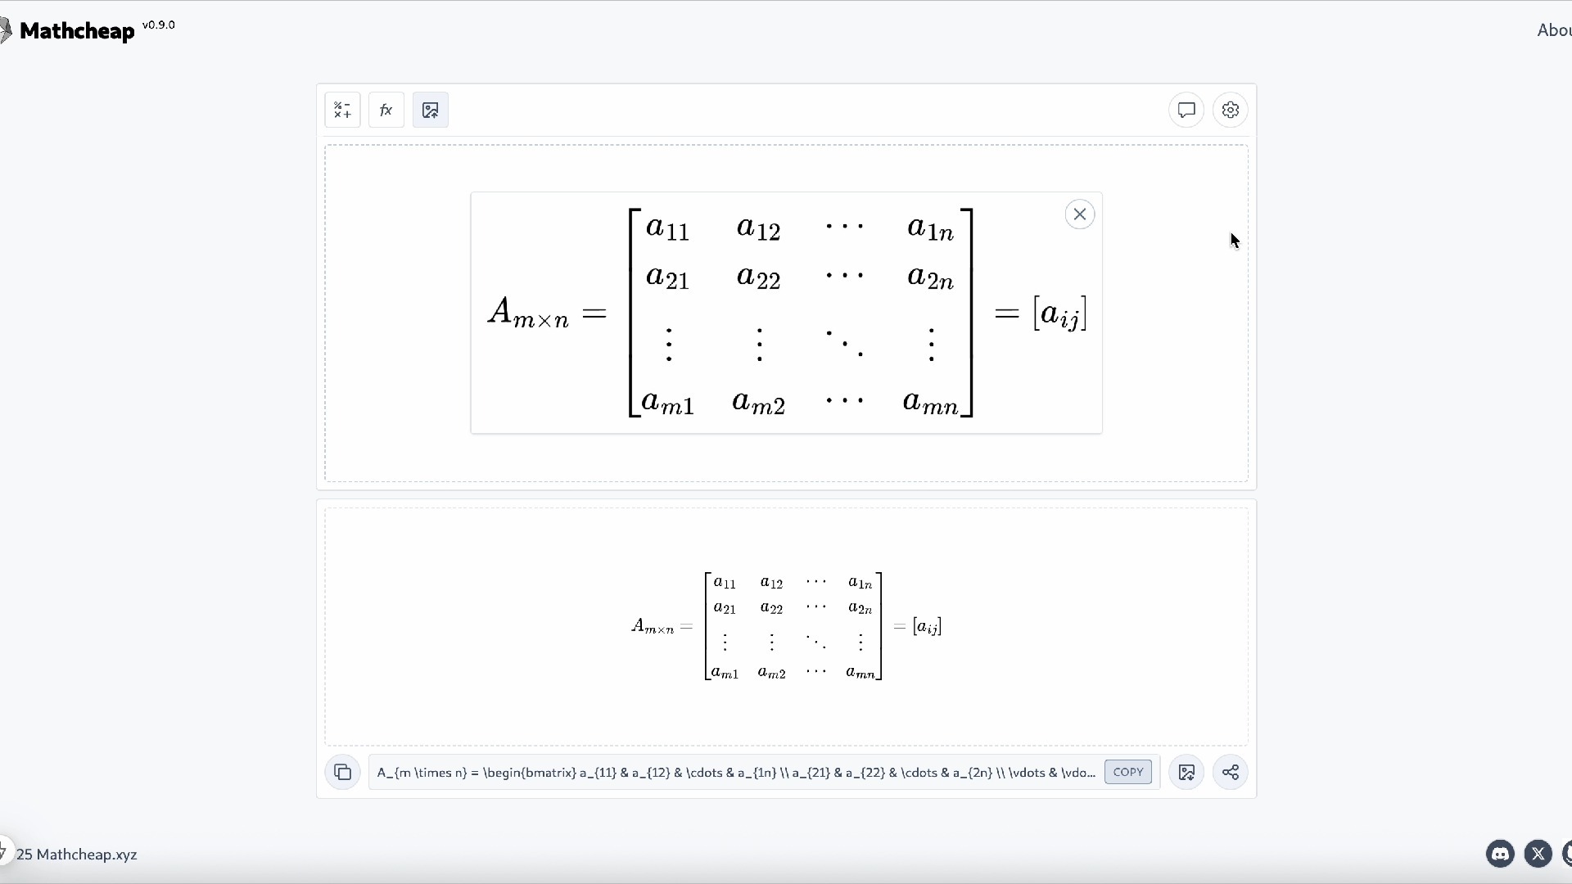Click the uploaded matrix image thumbnail
The width and height of the screenshot is (1572, 884).
coord(786,313)
